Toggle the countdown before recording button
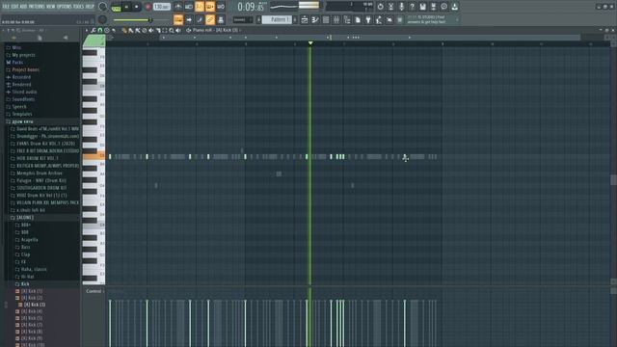 point(200,7)
